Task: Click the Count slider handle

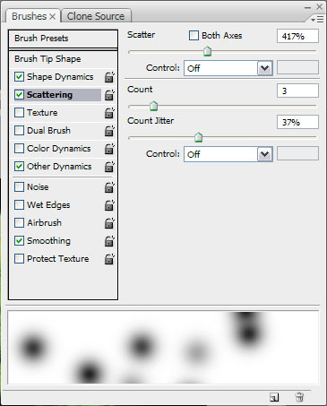Action: pyautogui.click(x=153, y=106)
